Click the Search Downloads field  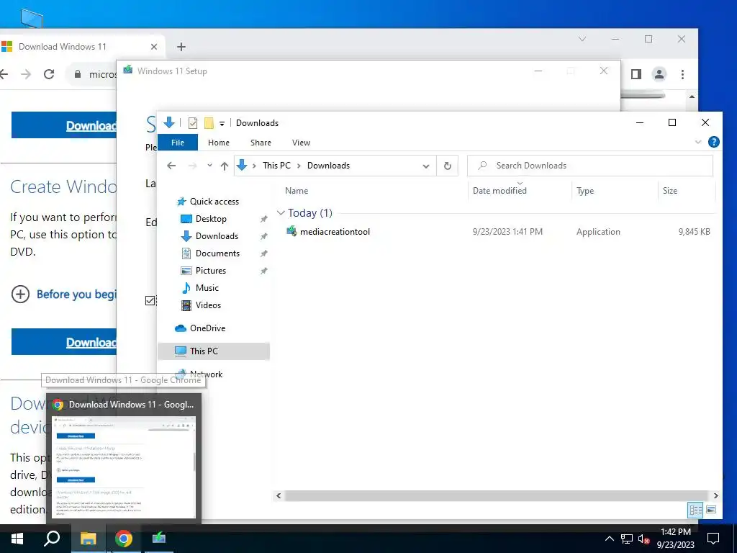(590, 166)
